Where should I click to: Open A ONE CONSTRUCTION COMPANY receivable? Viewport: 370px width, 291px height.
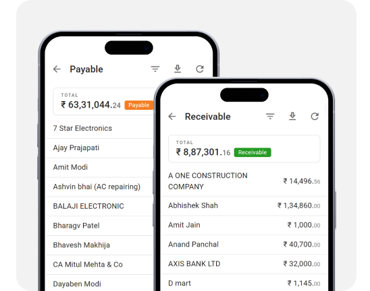pos(244,181)
